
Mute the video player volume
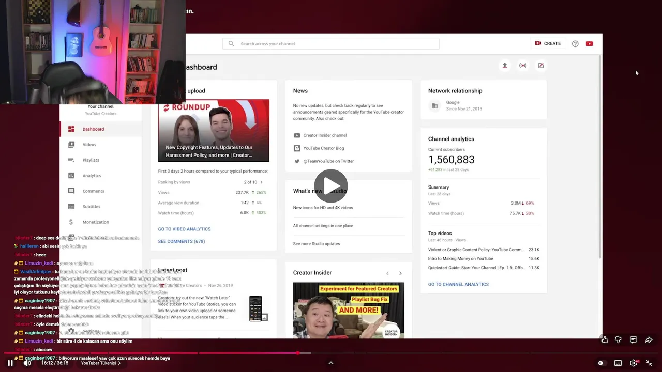(x=27, y=363)
